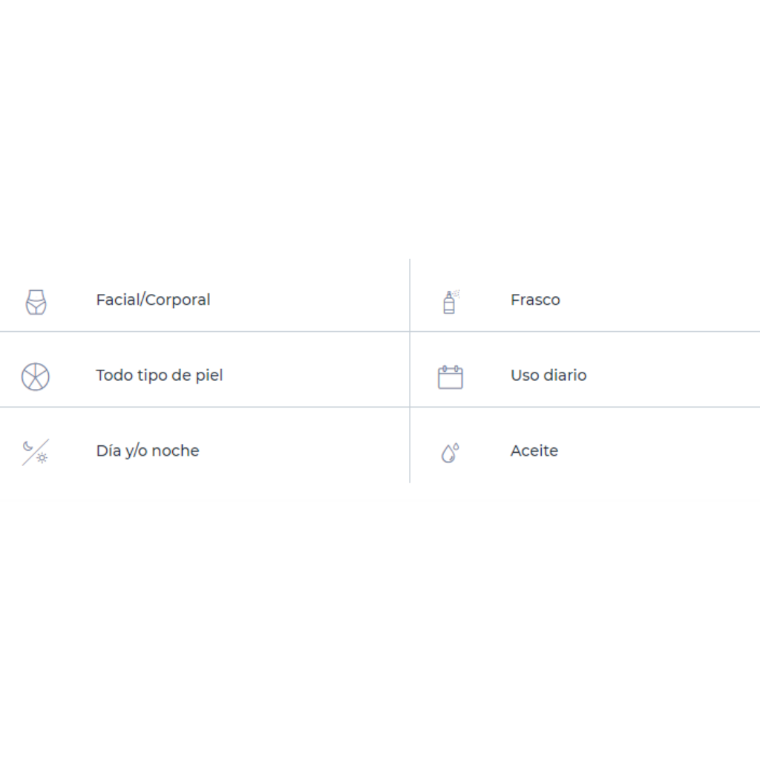This screenshot has width=760, height=760.
Task: Select the spray bottle Frasco icon
Action: tap(451, 302)
